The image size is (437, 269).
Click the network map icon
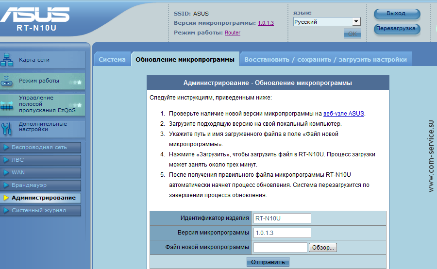pyautogui.click(x=7, y=60)
